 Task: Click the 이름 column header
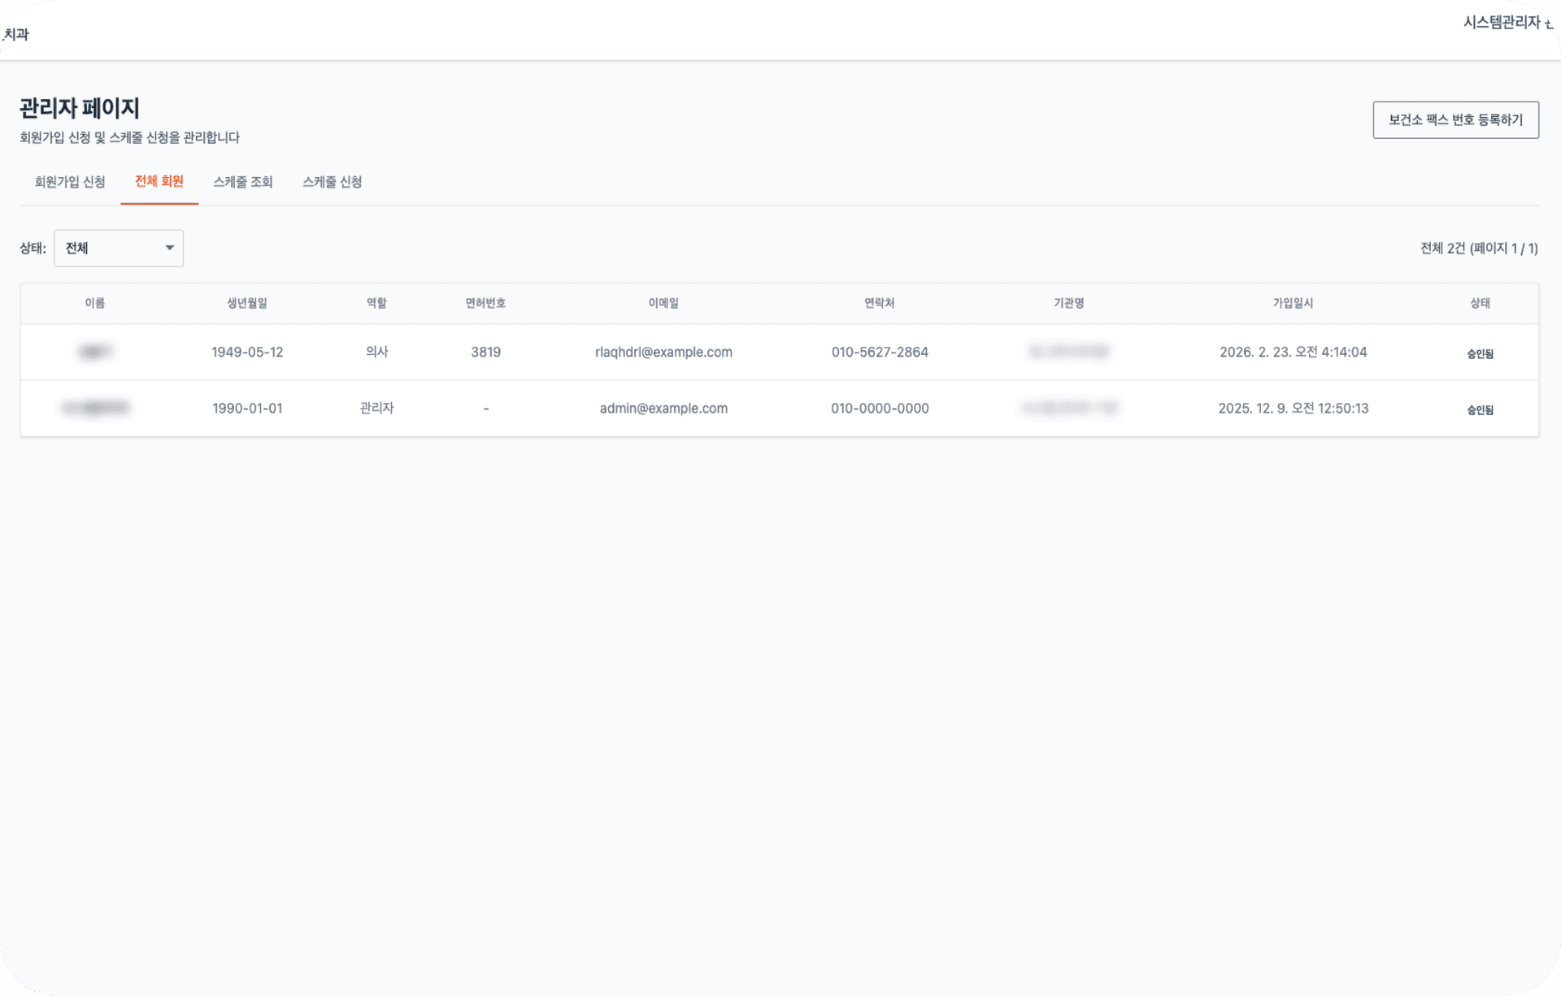tap(95, 303)
